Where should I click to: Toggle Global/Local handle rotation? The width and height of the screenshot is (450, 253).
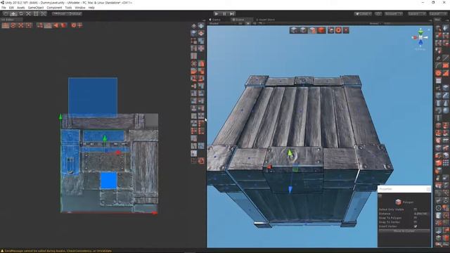(x=75, y=14)
